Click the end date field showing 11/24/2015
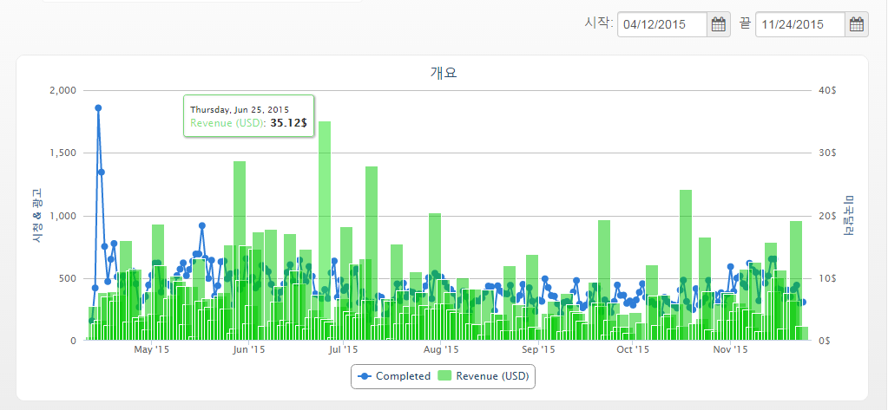Viewport: 888px width, 410px height. pyautogui.click(x=799, y=24)
